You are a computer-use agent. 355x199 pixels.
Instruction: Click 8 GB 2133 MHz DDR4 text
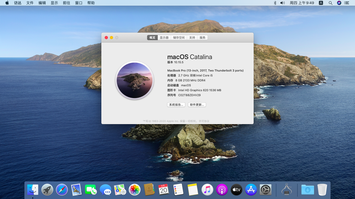tap(190, 80)
